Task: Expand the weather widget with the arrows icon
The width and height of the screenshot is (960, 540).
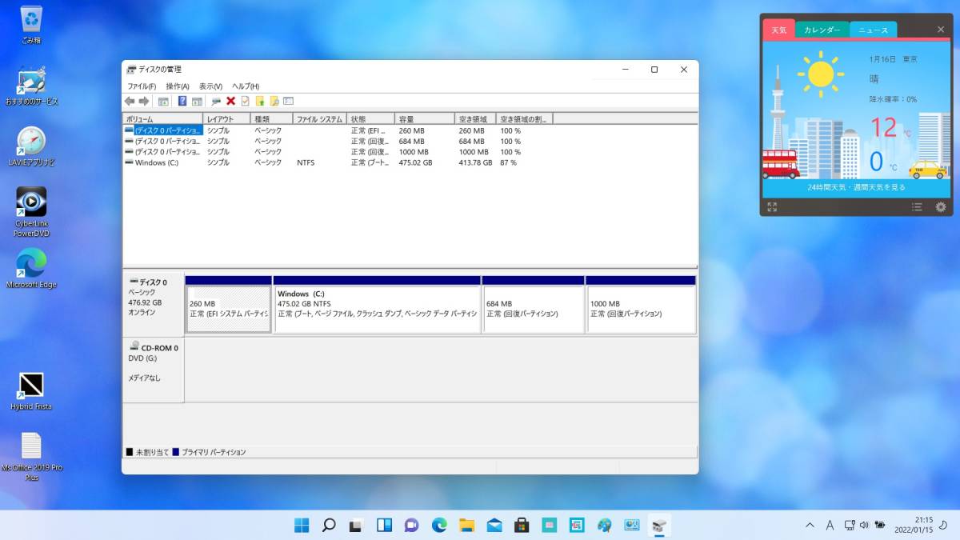Action: 772,206
